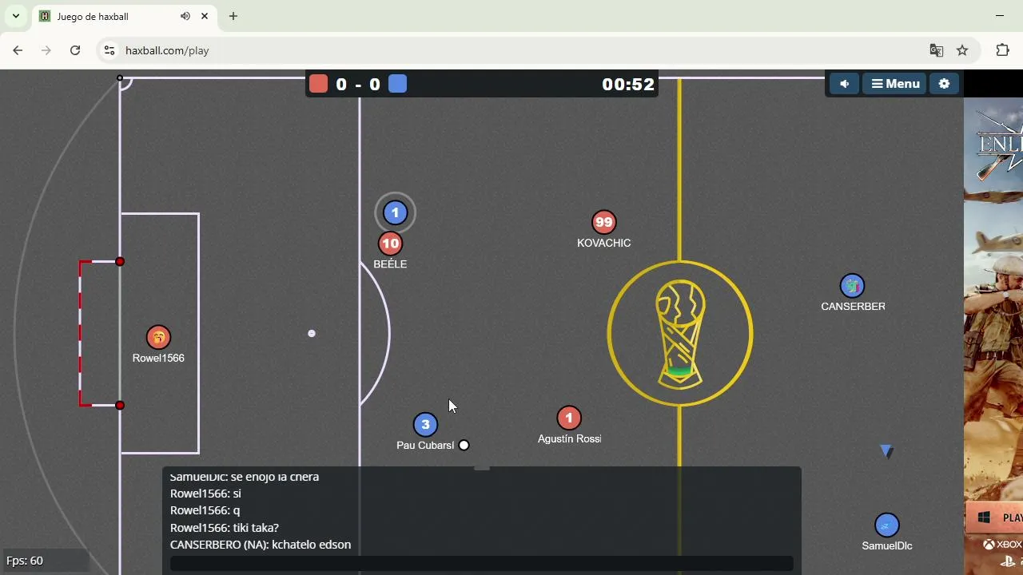
Task: Click chat message 'kchatelo edson'
Action: click(x=311, y=545)
